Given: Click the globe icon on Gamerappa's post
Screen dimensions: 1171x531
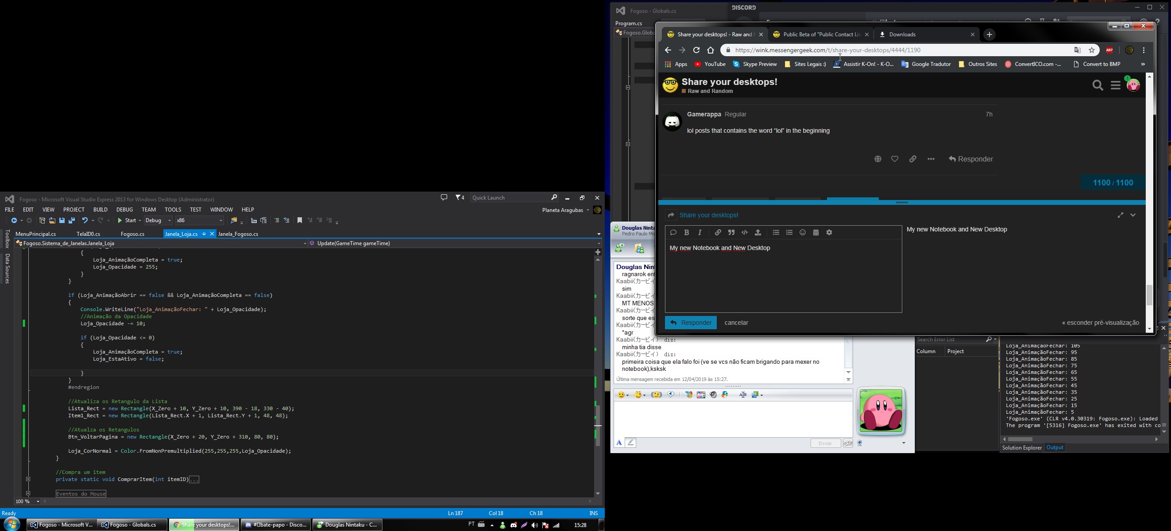Looking at the screenshot, I should pyautogui.click(x=878, y=159).
